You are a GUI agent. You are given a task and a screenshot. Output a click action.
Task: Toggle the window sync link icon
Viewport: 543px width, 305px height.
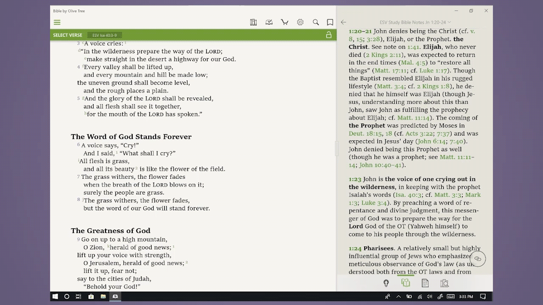click(478, 259)
